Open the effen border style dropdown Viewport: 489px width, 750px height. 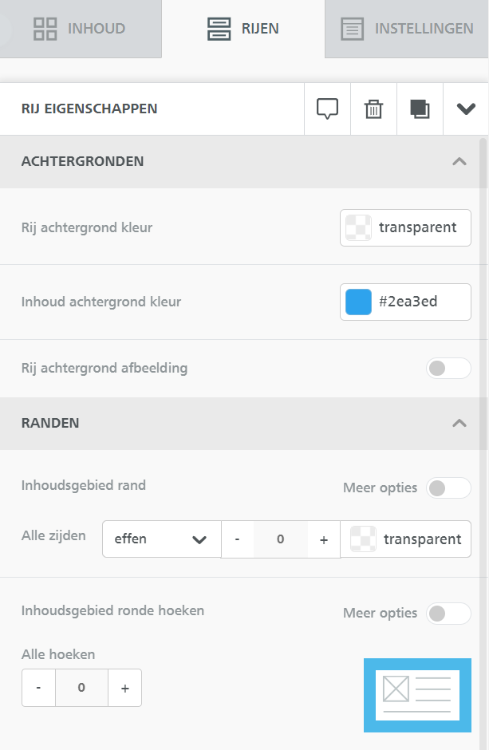click(161, 539)
